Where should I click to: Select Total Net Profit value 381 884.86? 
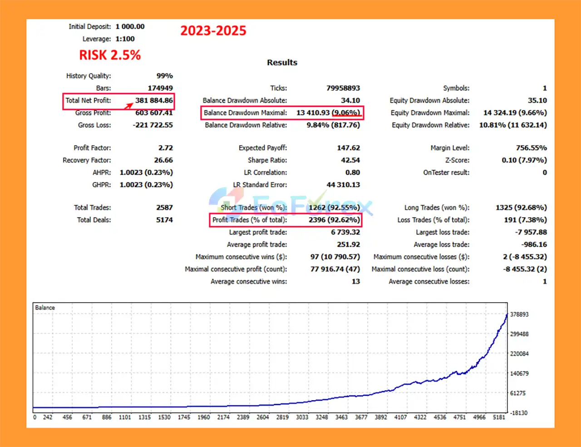(x=154, y=100)
